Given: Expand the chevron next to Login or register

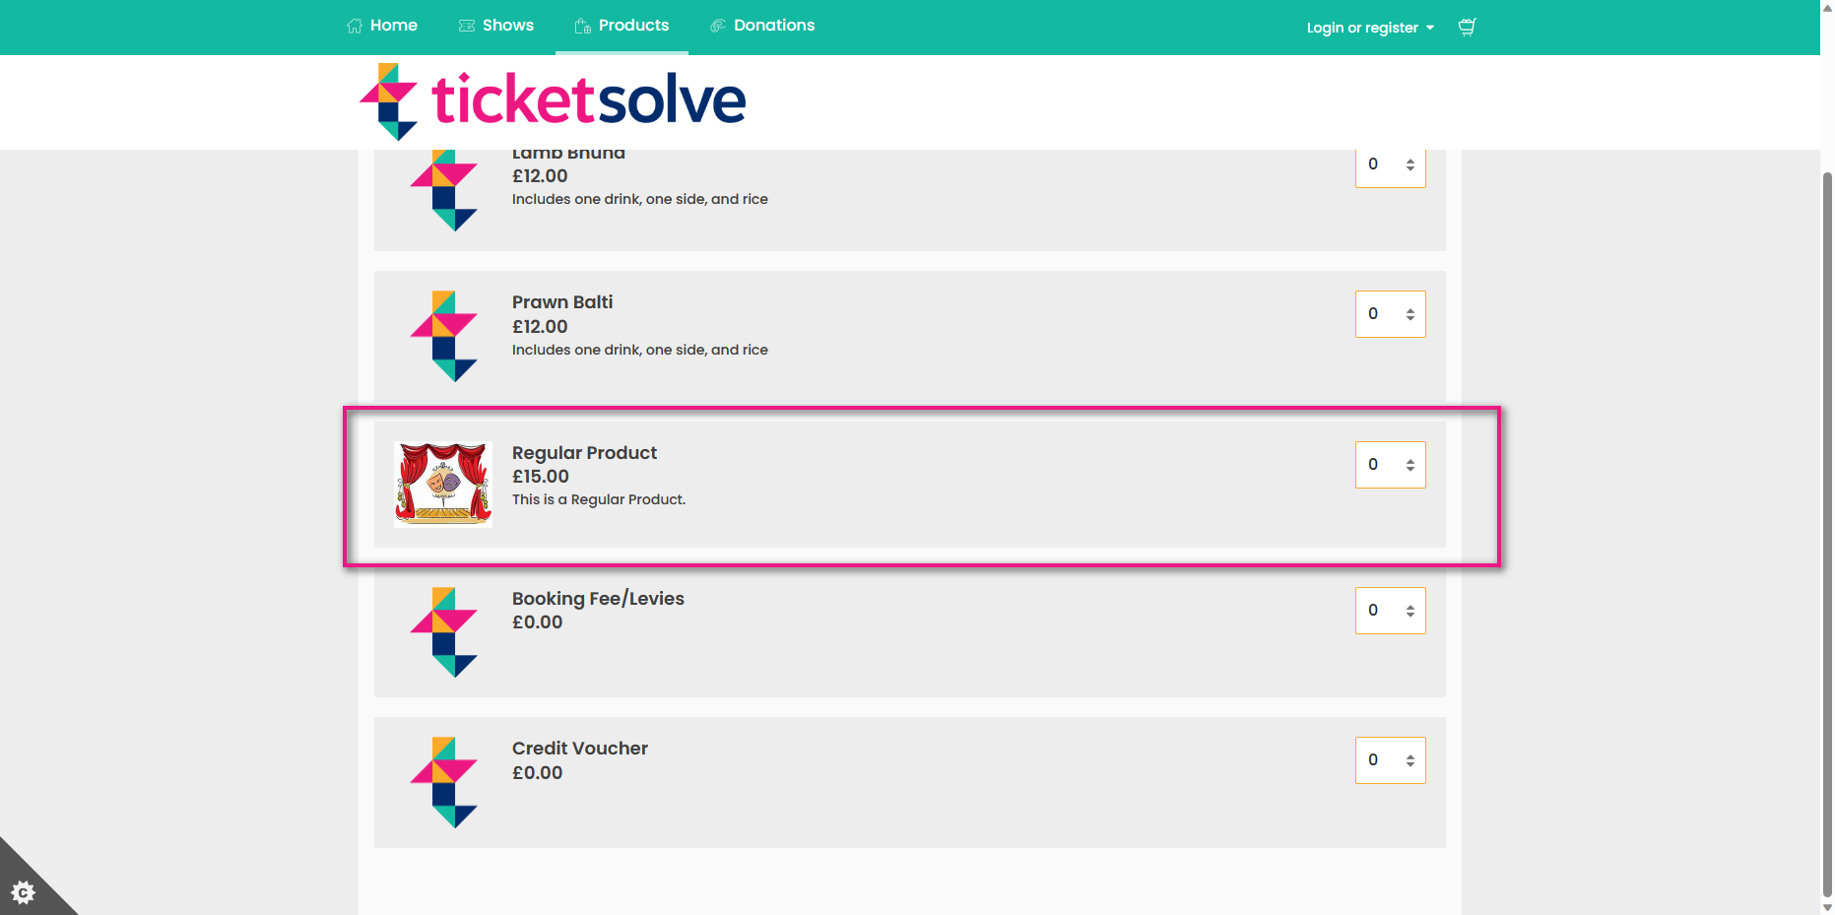Looking at the screenshot, I should pos(1428,28).
